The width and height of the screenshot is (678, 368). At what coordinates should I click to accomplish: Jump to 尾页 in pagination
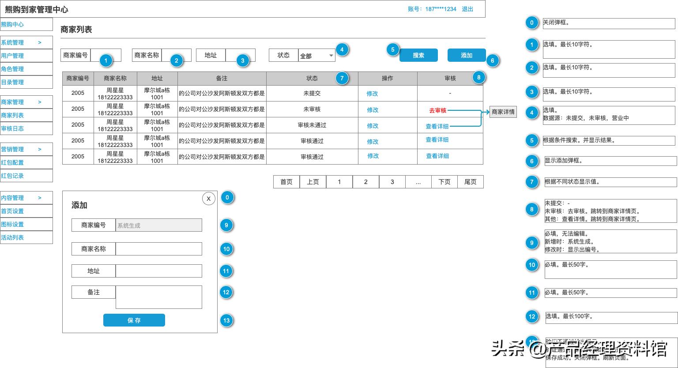(470, 181)
